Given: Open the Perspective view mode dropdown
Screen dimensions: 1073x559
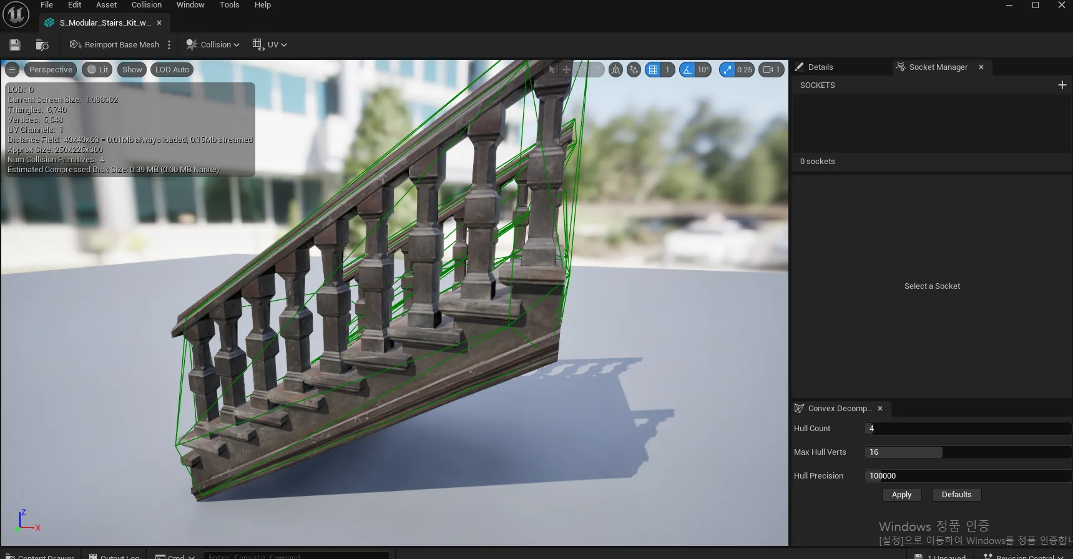Looking at the screenshot, I should pos(51,70).
